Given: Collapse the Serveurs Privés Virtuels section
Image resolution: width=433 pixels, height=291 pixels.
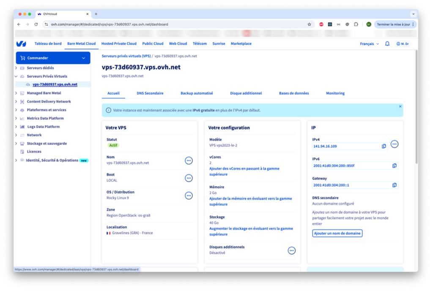Looking at the screenshot, I should point(16,76).
